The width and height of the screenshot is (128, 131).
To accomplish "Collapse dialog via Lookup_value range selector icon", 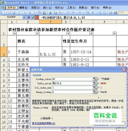I will 95,79.
